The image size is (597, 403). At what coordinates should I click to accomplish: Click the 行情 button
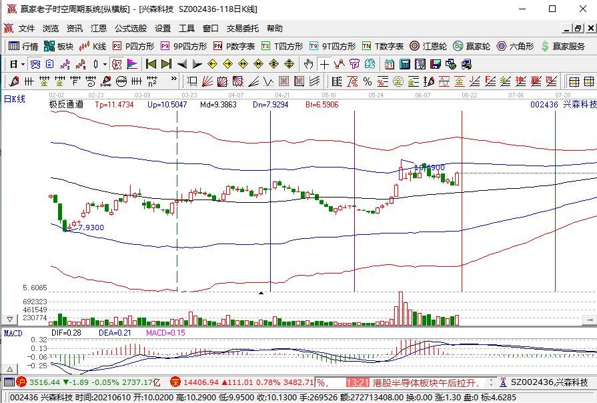pyautogui.click(x=23, y=46)
